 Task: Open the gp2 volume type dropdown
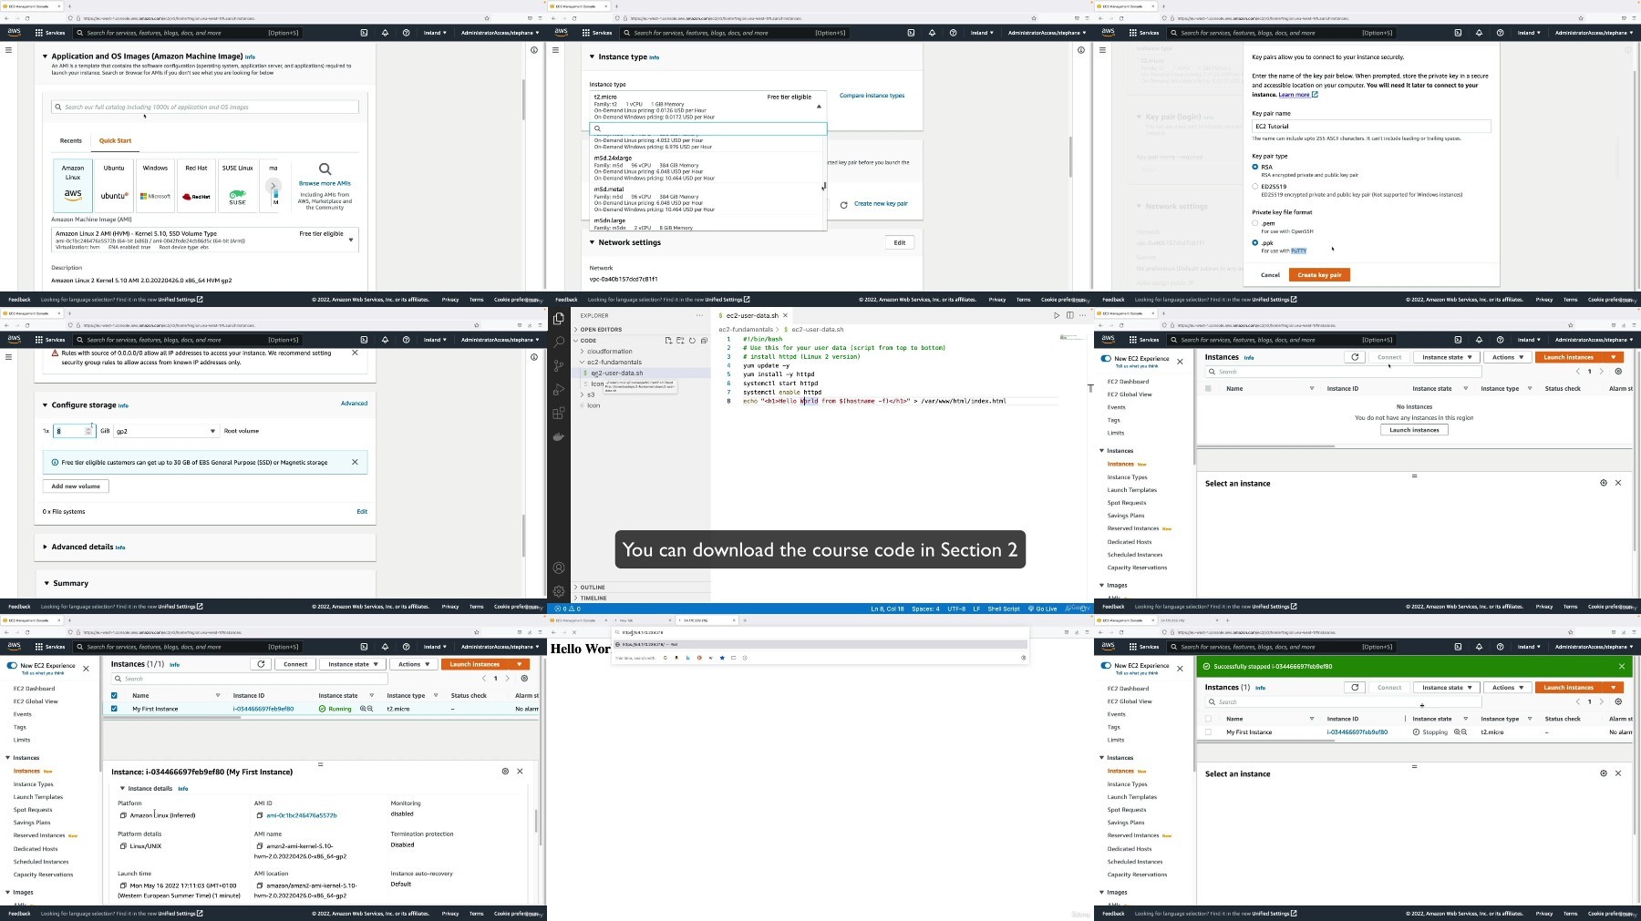166,431
